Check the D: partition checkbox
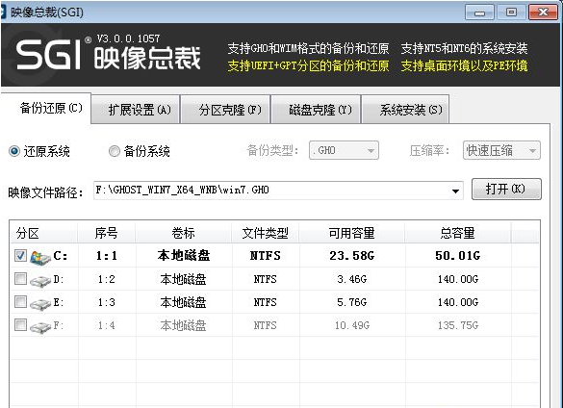This screenshot has height=408, width=563. pos(20,278)
